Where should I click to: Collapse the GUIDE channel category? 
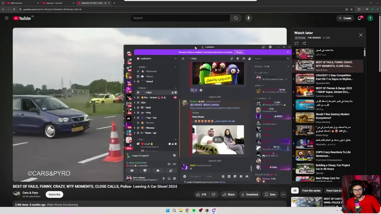[142, 67]
